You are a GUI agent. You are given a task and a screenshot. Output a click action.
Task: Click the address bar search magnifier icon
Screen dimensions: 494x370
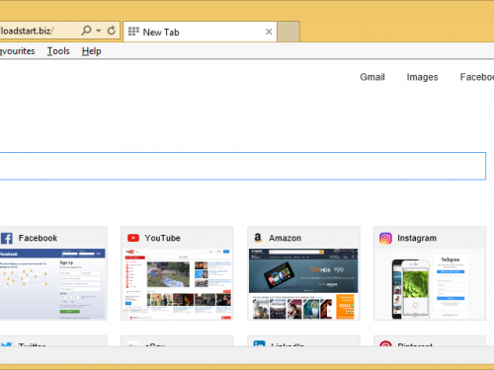[86, 31]
